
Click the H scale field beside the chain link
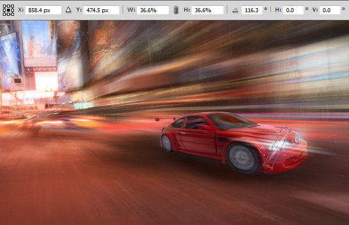tap(208, 10)
